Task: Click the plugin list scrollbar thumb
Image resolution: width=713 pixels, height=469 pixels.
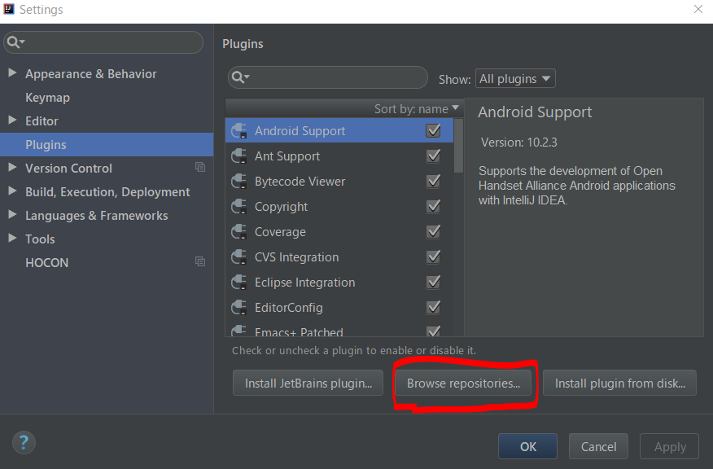Action: tap(458, 146)
